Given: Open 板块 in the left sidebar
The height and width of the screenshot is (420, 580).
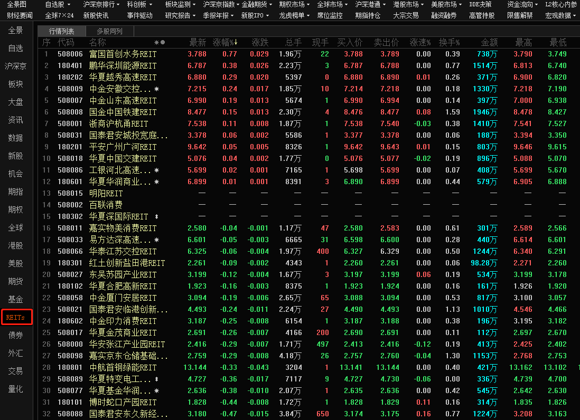Looking at the screenshot, I should point(15,84).
